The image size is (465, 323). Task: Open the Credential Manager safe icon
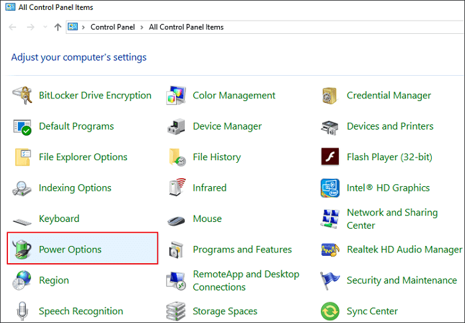point(330,95)
